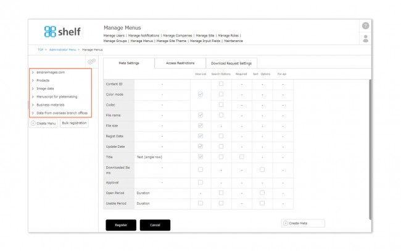Open Manage Menus in top navigation
Image resolution: width=401 pixels, height=251 pixels.
click(x=142, y=41)
